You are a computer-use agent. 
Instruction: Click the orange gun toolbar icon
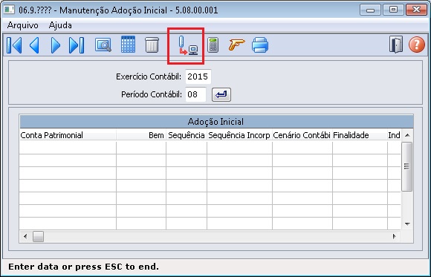point(236,45)
